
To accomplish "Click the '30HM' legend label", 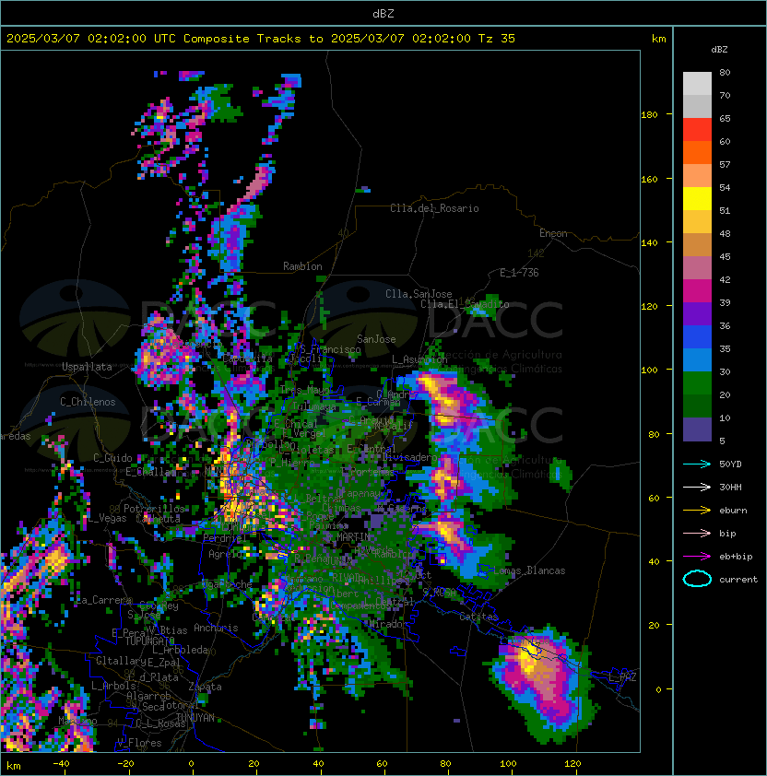I will (730, 487).
